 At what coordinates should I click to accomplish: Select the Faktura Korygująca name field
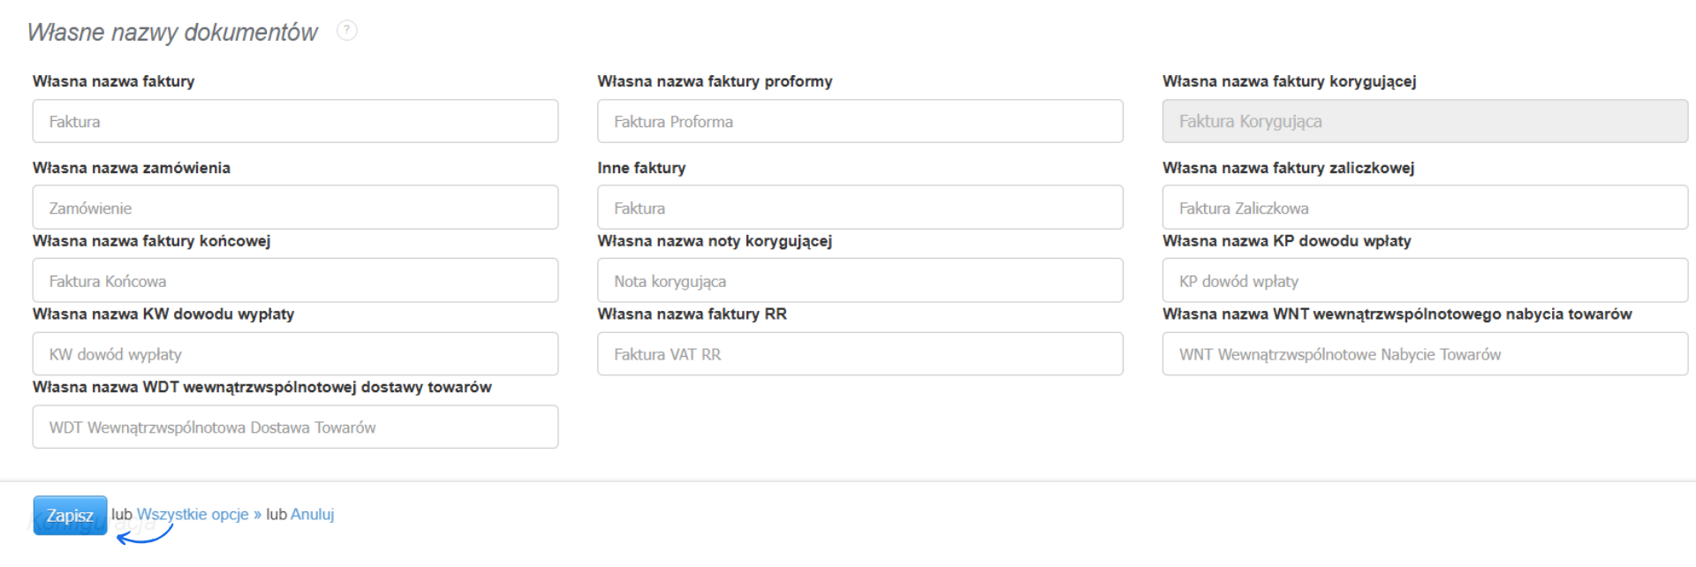pos(1424,122)
